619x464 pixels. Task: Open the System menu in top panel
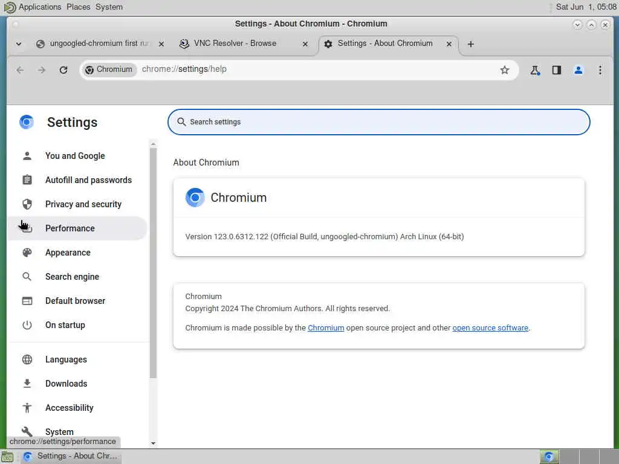pos(109,7)
